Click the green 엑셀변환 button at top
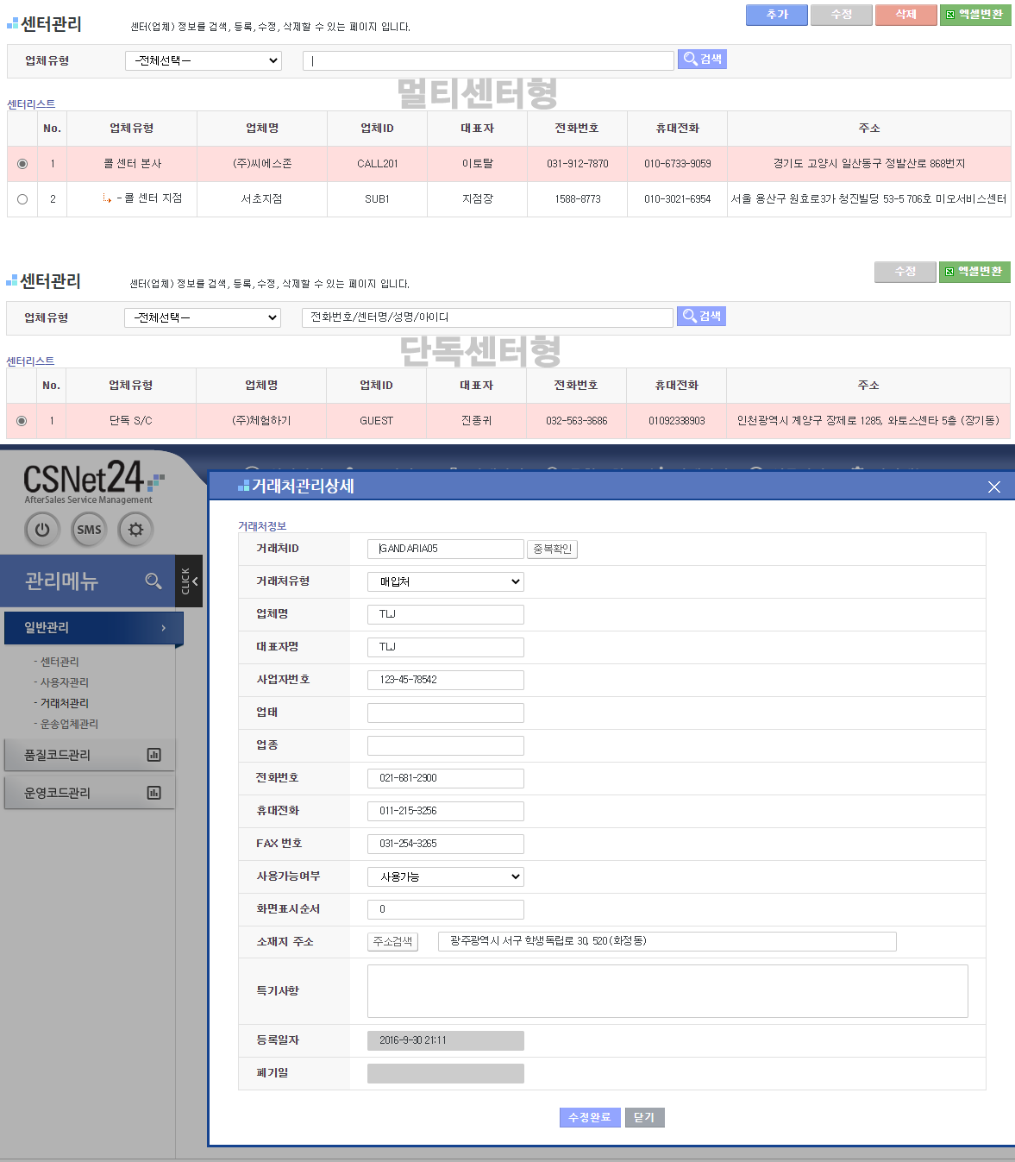Image resolution: width=1015 pixels, height=1162 pixels. pos(974,15)
